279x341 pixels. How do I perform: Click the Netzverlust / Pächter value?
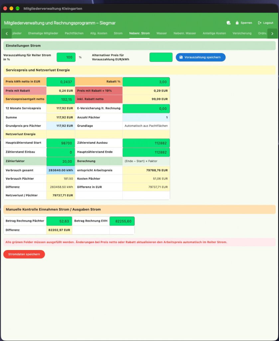pyautogui.click(x=63, y=195)
